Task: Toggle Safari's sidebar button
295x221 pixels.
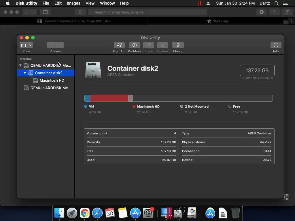Action: click(45, 12)
